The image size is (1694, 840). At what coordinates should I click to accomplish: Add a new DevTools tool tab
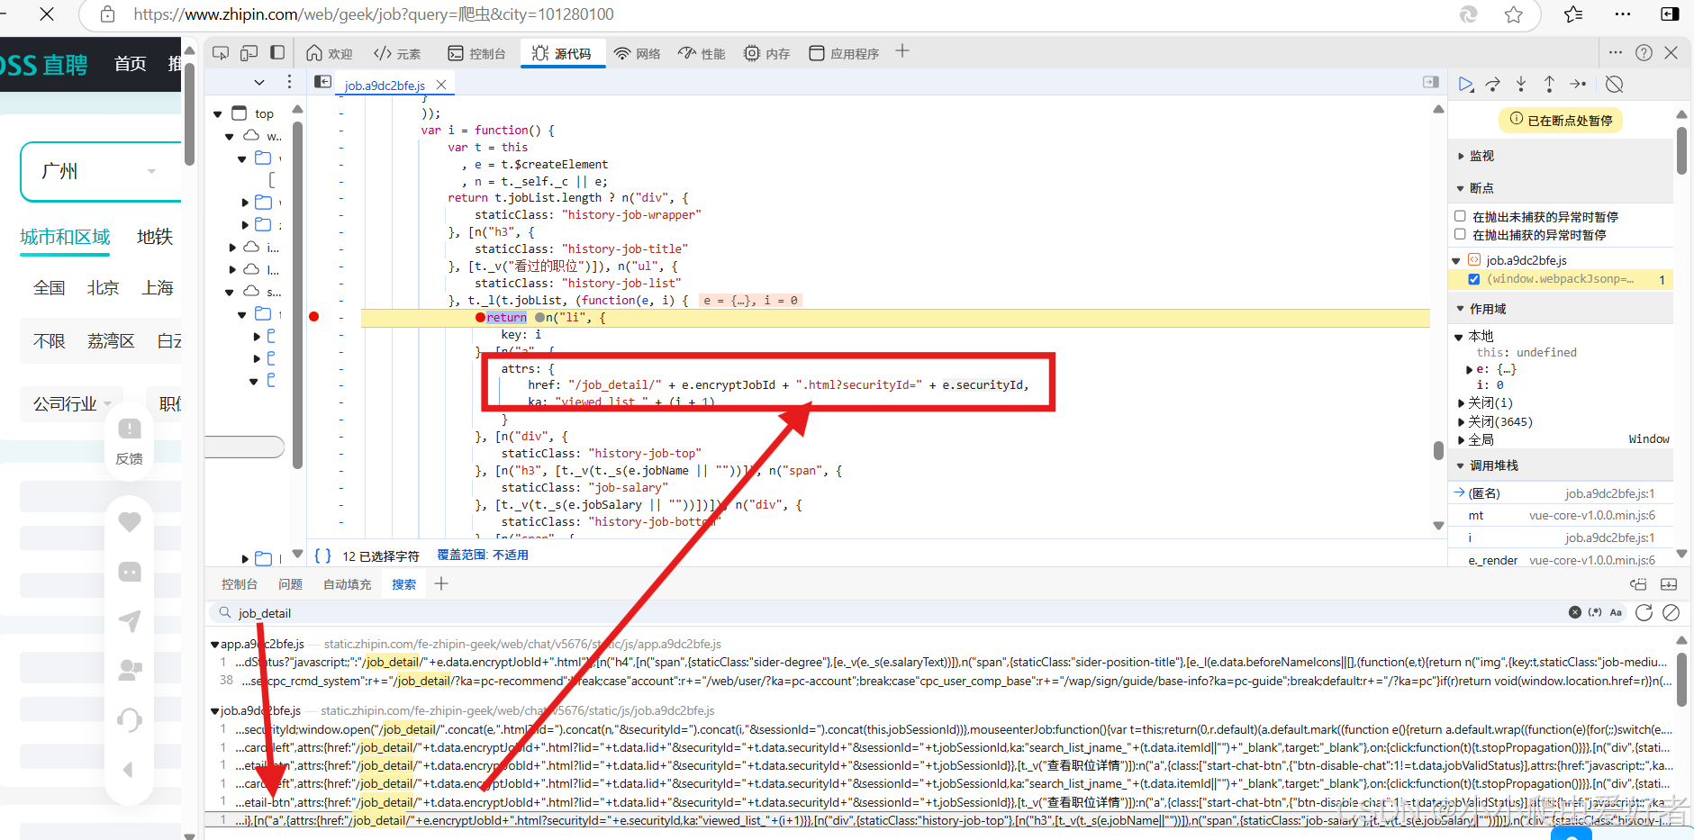click(x=902, y=51)
